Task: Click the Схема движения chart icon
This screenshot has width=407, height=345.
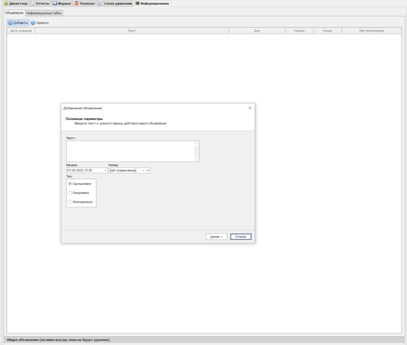Action: 101,3
